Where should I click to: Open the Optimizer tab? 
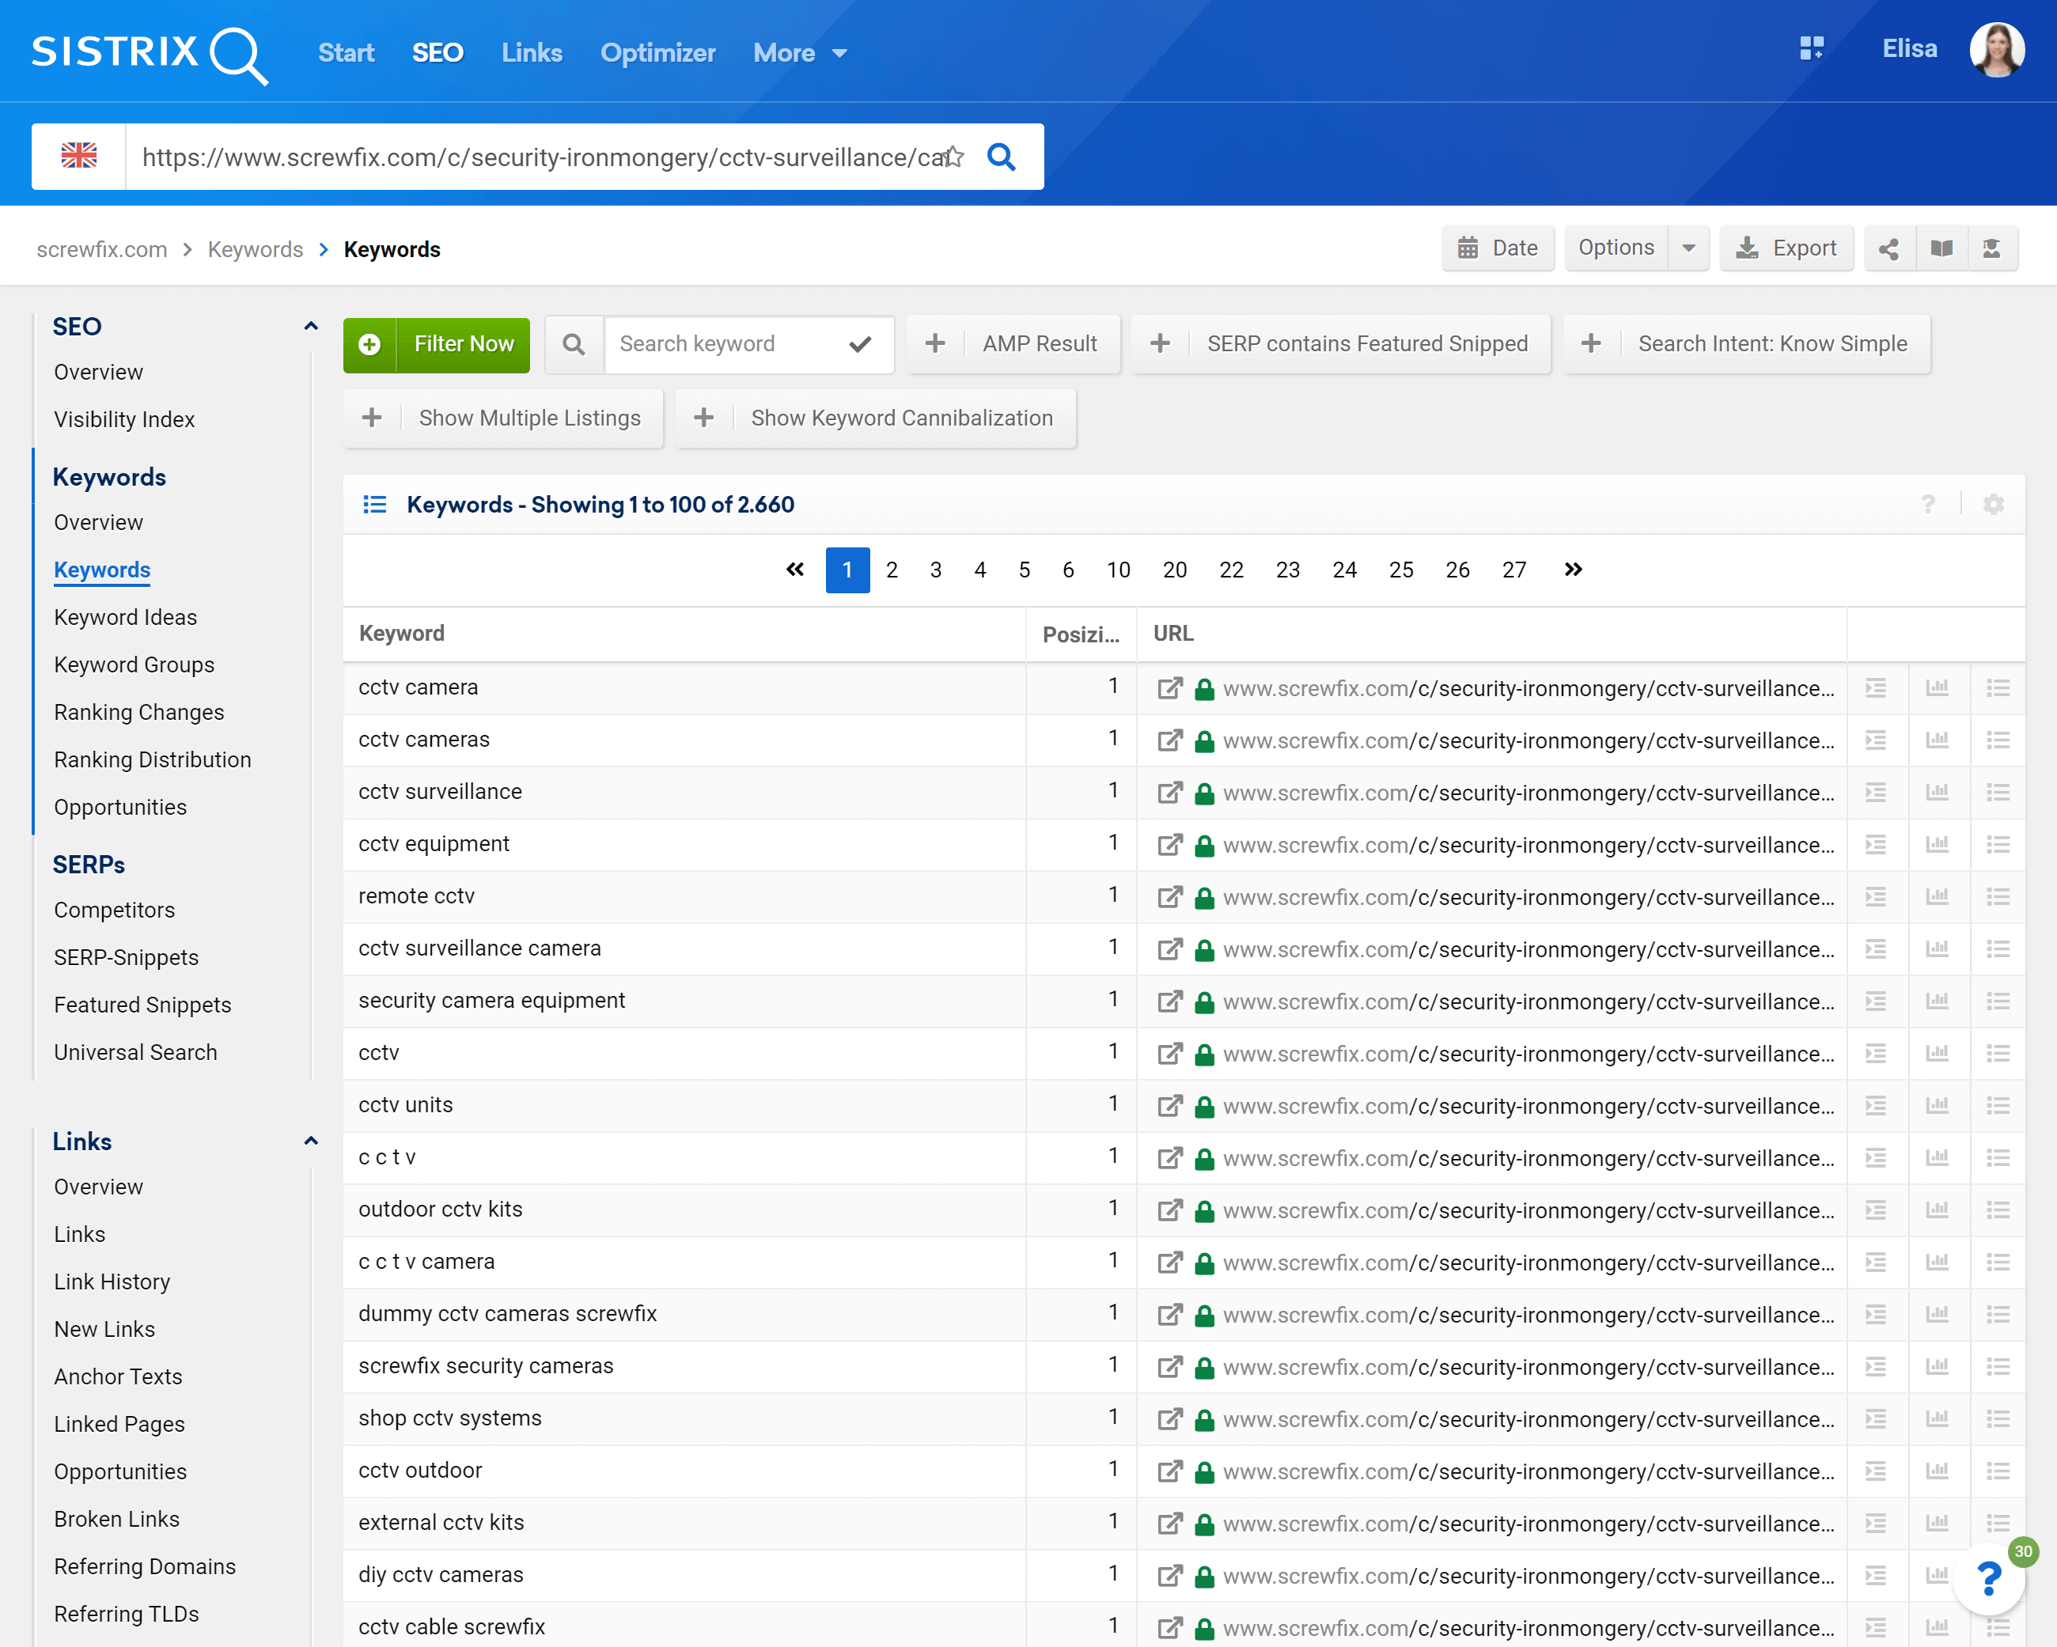click(657, 54)
